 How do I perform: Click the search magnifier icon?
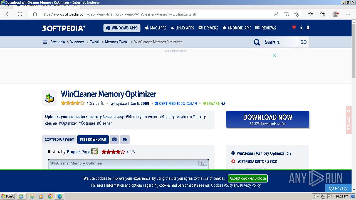point(257,42)
